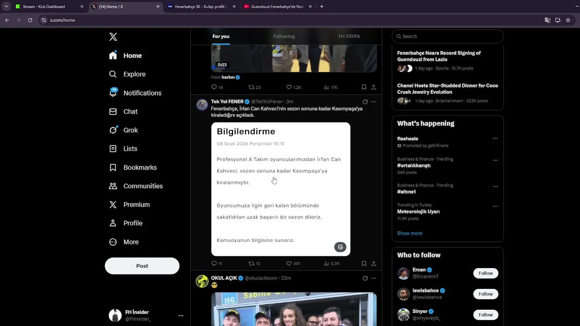Reply to the barkın video post

(x=217, y=87)
